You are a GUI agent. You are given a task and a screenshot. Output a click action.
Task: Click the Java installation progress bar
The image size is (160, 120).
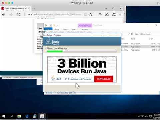pyautogui.click(x=82, y=51)
